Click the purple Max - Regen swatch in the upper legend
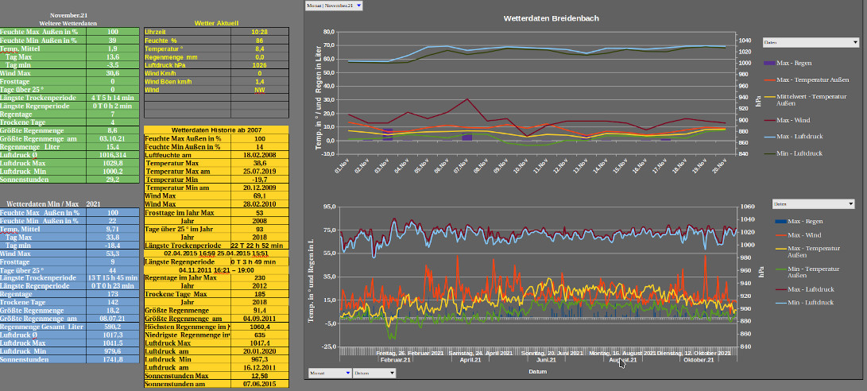 (768, 63)
